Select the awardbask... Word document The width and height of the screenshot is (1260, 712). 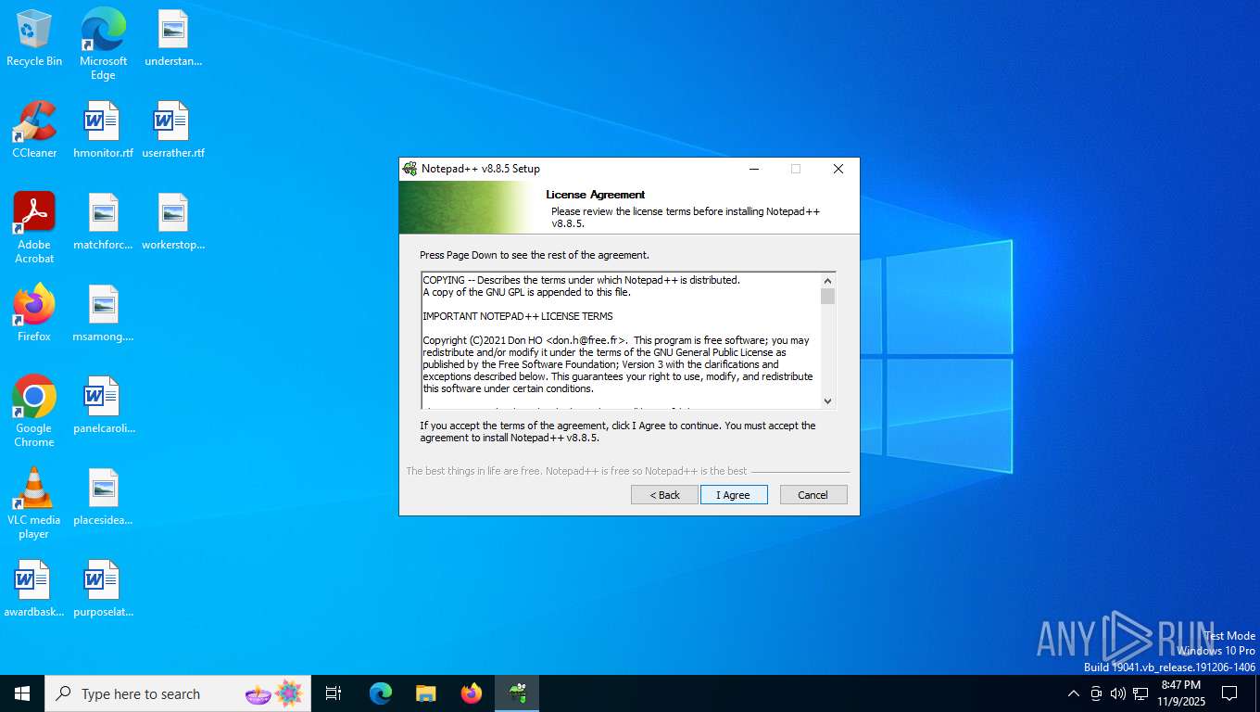pos(34,589)
